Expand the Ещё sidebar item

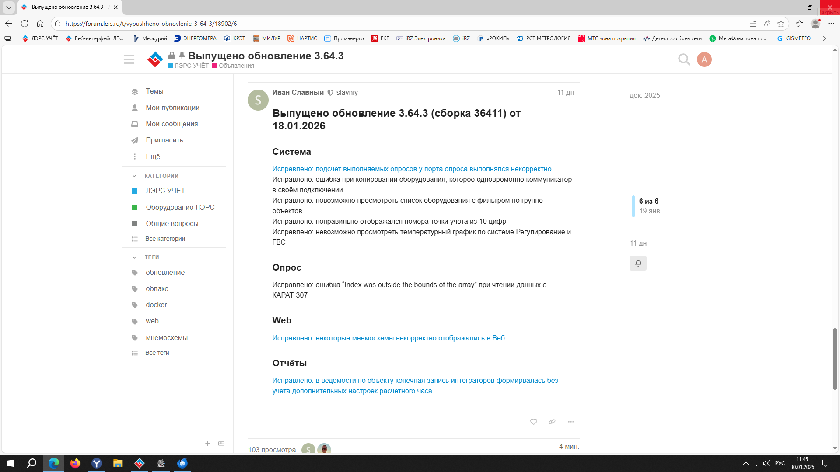point(153,156)
